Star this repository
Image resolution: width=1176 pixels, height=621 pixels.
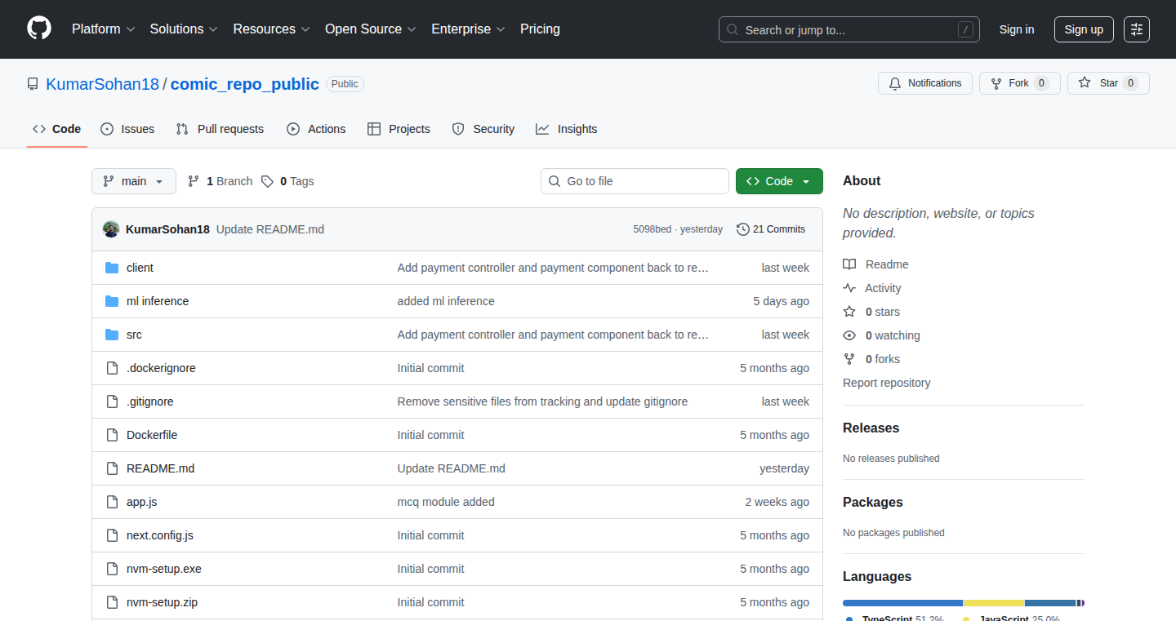pyautogui.click(x=1108, y=83)
